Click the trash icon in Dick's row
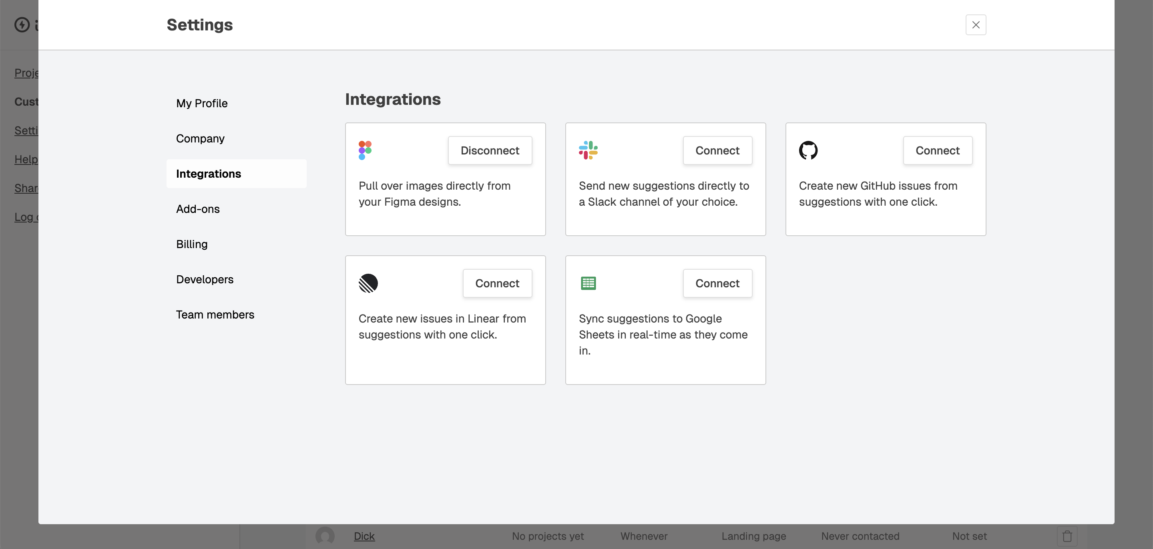1153x549 pixels. [1067, 536]
